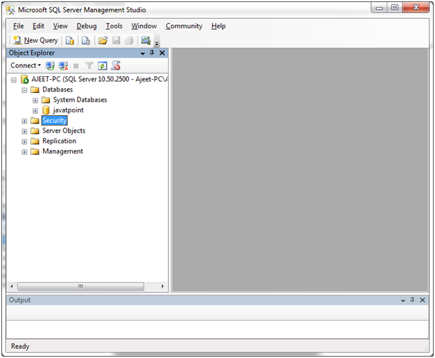The image size is (435, 358).
Task: Expand the Server Objects node
Action: pyautogui.click(x=24, y=131)
